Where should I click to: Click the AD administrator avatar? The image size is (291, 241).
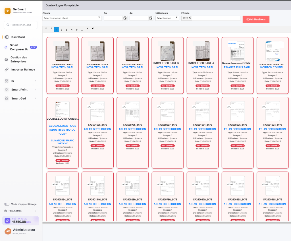tap(8, 231)
